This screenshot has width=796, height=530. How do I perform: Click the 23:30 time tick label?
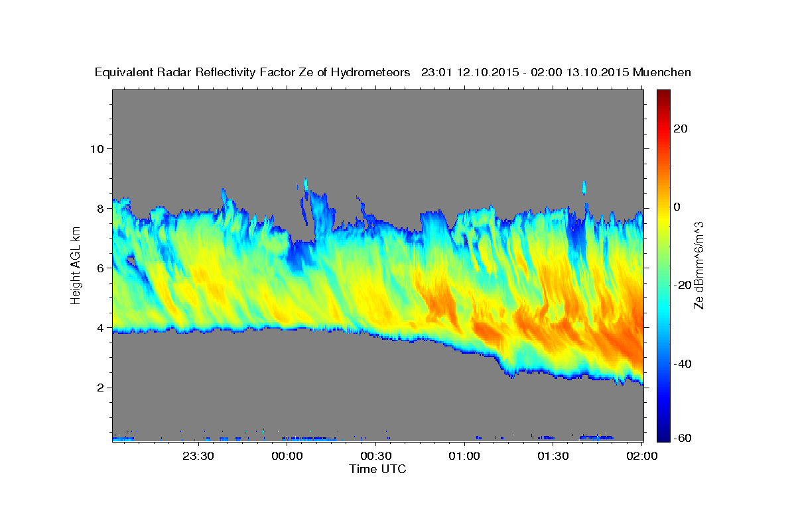[x=198, y=456]
